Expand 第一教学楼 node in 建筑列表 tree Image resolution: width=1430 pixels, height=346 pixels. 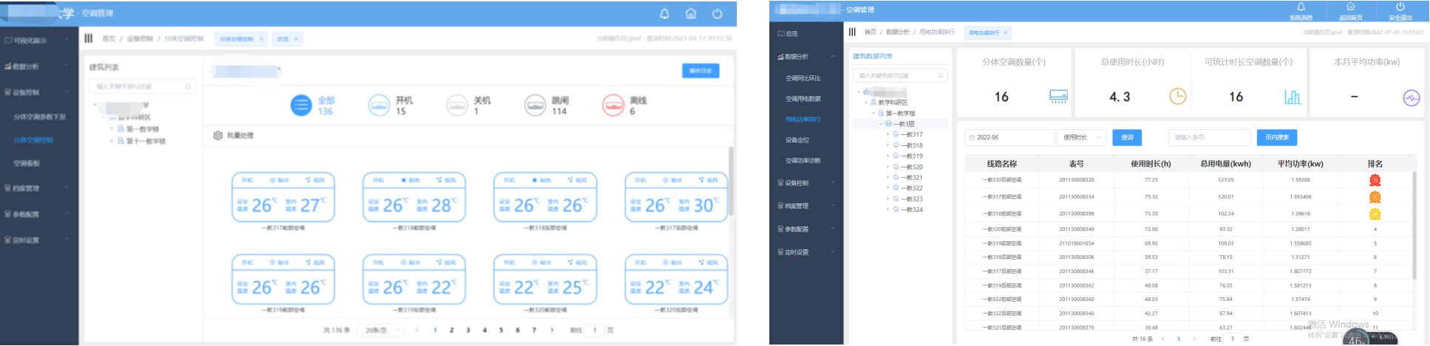[112, 129]
